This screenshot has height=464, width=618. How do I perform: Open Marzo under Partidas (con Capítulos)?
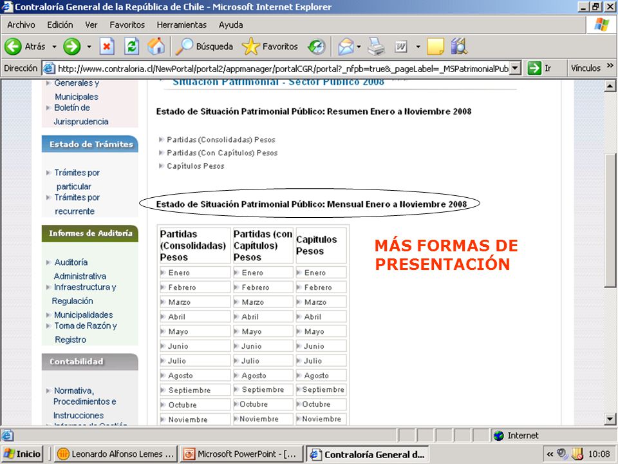[252, 302]
